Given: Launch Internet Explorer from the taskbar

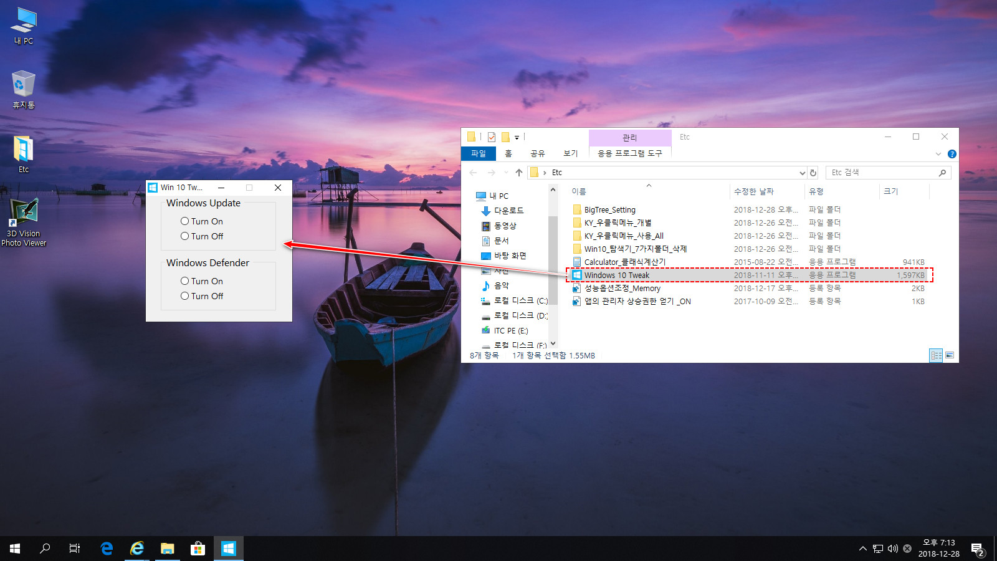Looking at the screenshot, I should (x=137, y=549).
